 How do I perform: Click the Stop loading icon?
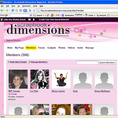(x=17, y=10)
